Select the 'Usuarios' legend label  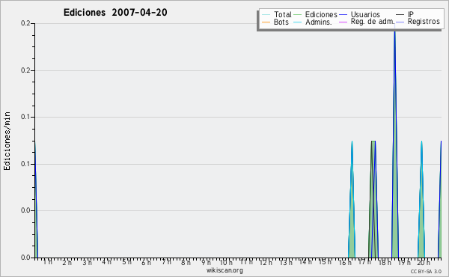365,14
